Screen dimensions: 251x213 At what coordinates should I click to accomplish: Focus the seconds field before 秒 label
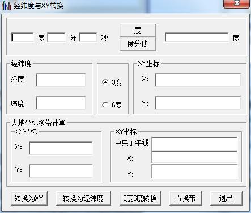(88, 37)
